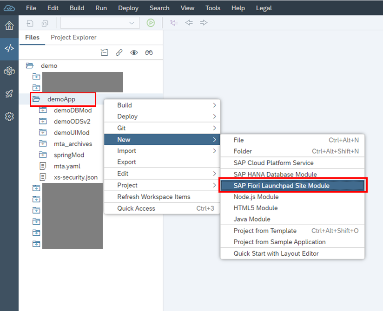Choose SAP Fiori Launchpad Site Module
383x311 pixels.
pos(292,186)
